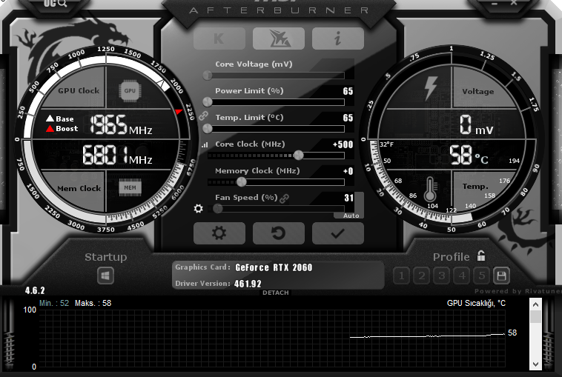
Task: Click the Temp. Limit value 65
Action: 348,118
